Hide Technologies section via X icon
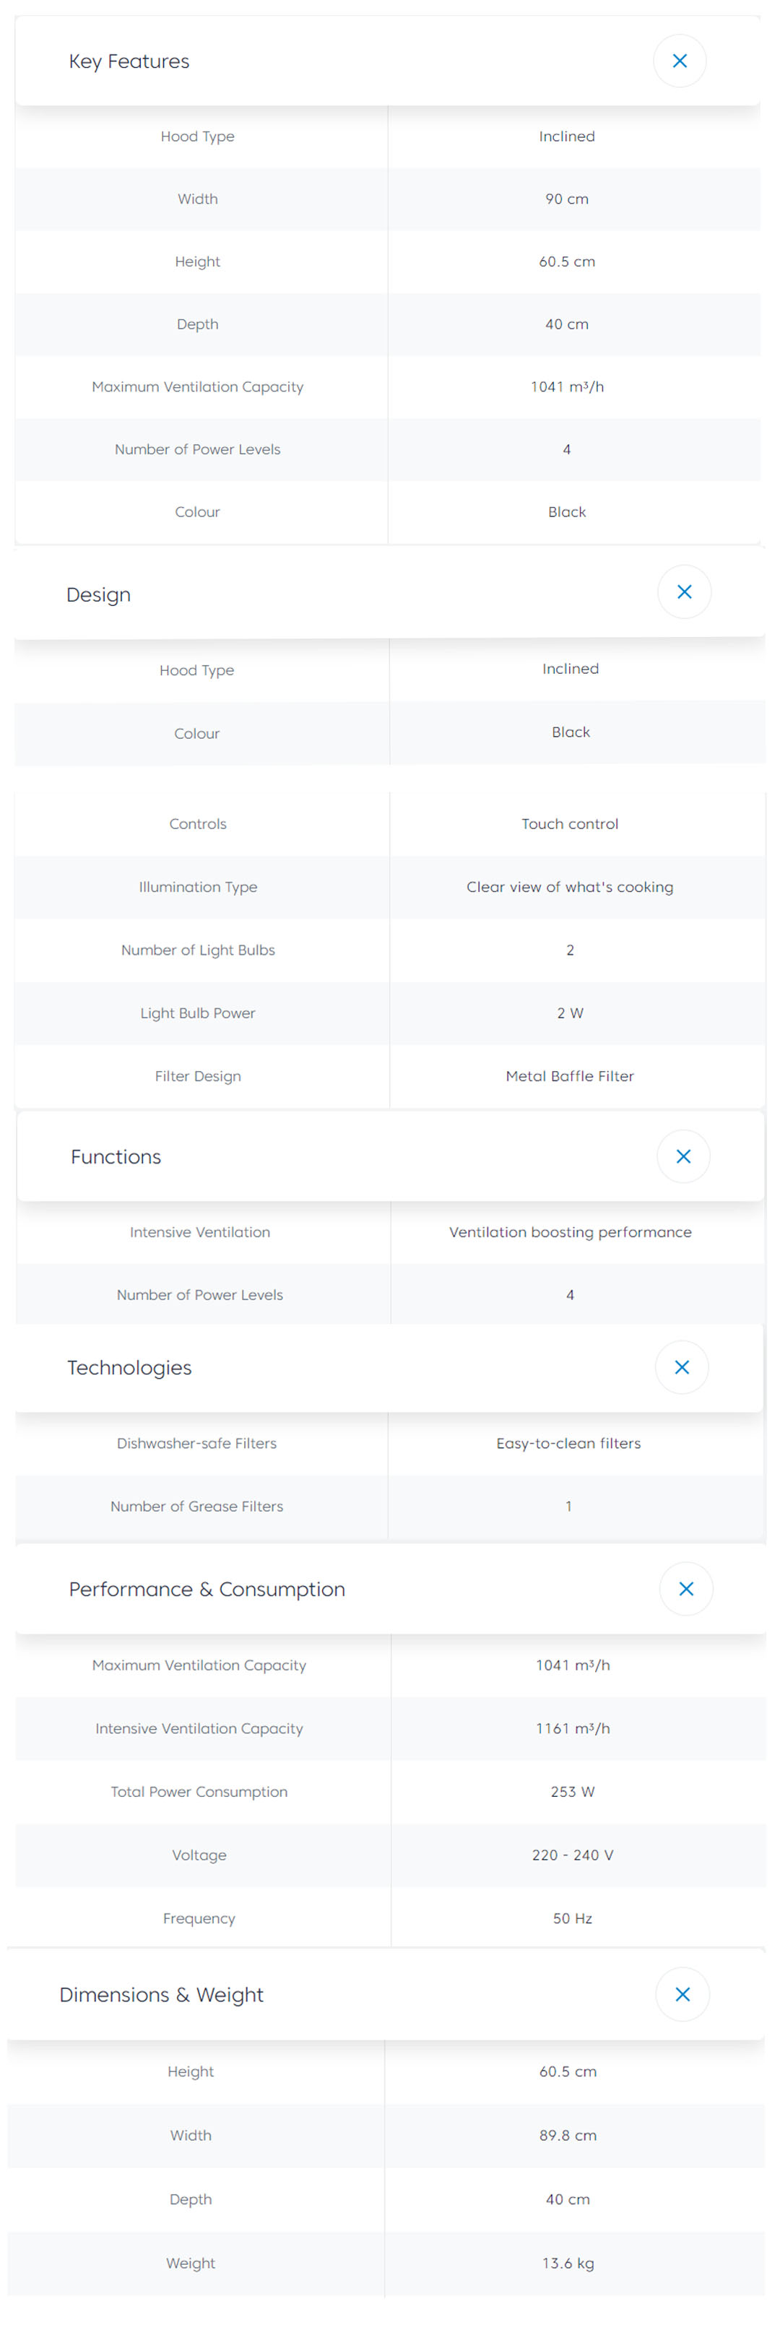 [x=682, y=1367]
